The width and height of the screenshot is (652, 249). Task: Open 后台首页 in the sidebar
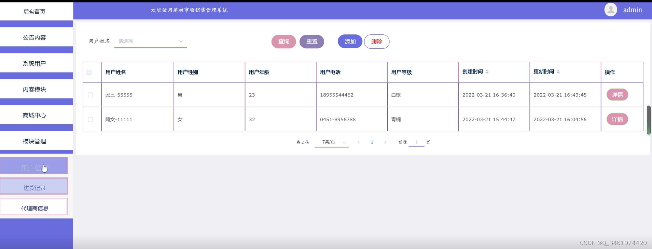pyautogui.click(x=34, y=12)
